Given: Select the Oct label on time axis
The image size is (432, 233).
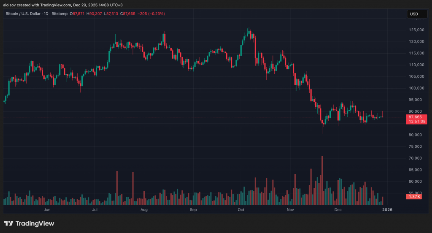Looking at the screenshot, I should [x=241, y=209].
